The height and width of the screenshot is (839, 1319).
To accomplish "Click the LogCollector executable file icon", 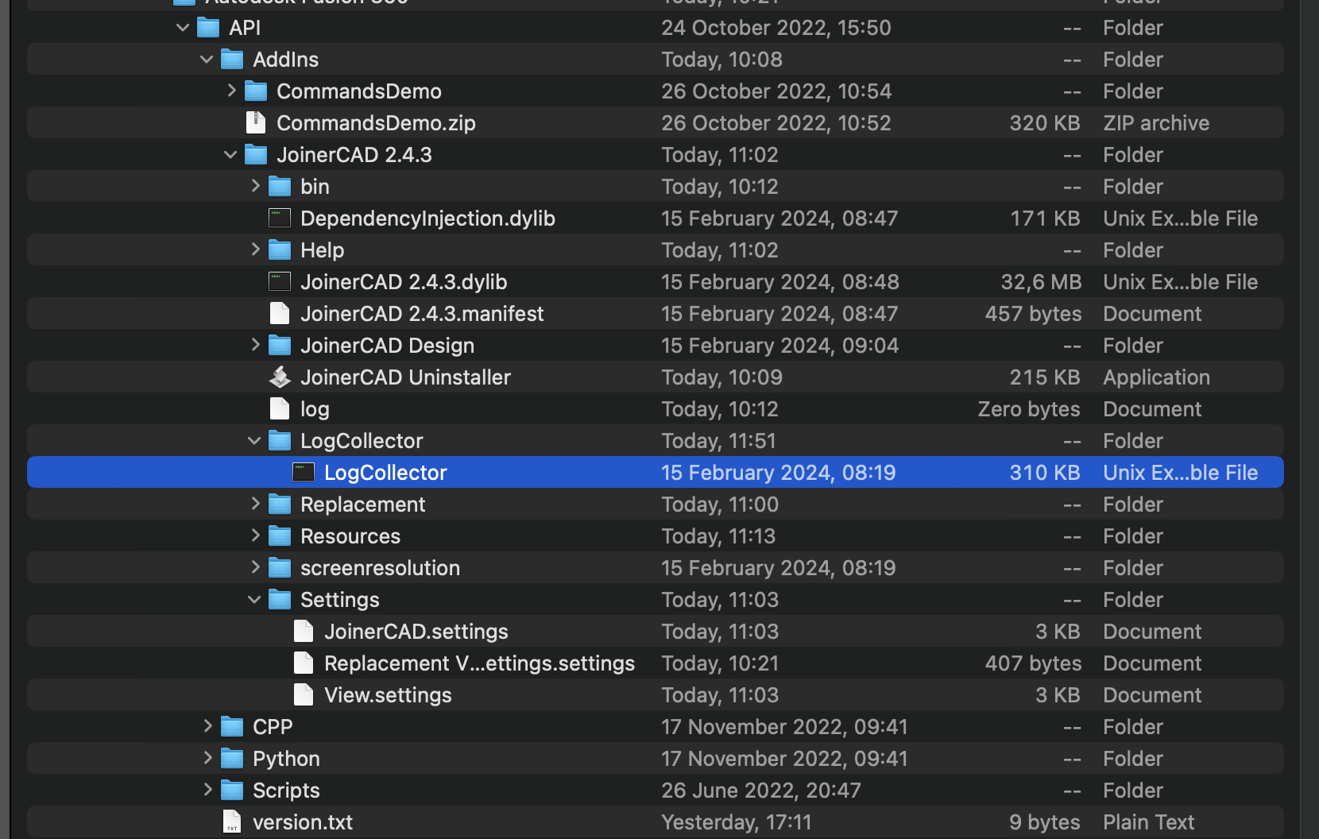I will [304, 472].
